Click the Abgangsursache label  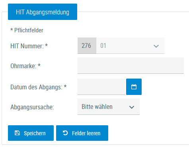tap(32, 107)
